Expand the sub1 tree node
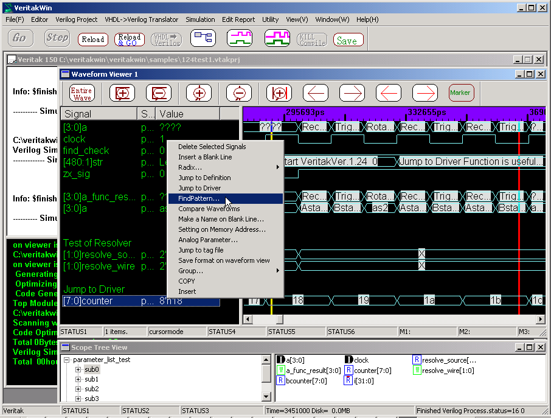 [x=78, y=379]
